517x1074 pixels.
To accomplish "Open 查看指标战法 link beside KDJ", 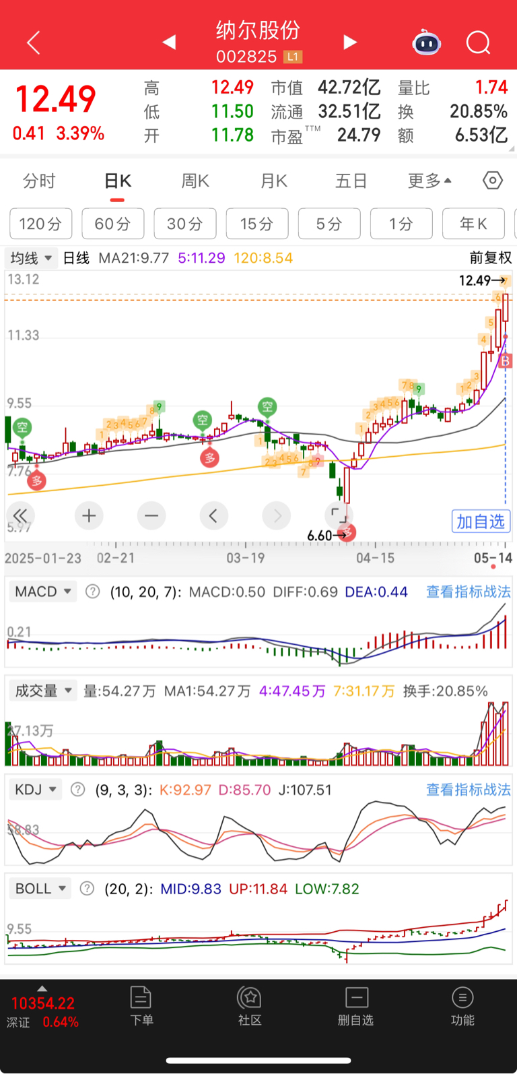I will point(469,789).
